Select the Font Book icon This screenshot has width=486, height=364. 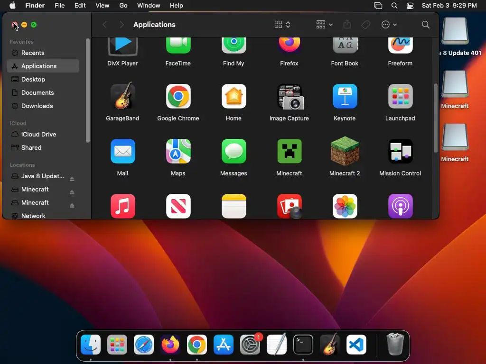(x=345, y=46)
